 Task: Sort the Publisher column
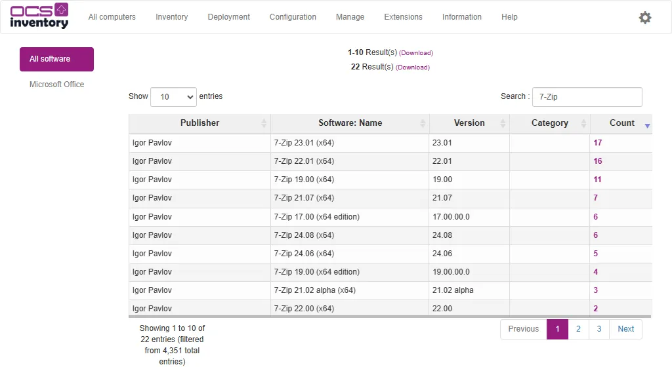point(199,123)
